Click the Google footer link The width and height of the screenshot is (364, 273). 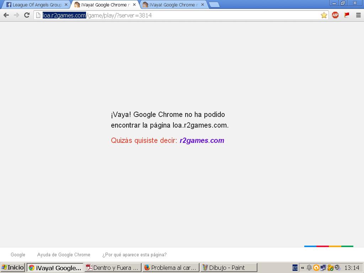point(18,255)
